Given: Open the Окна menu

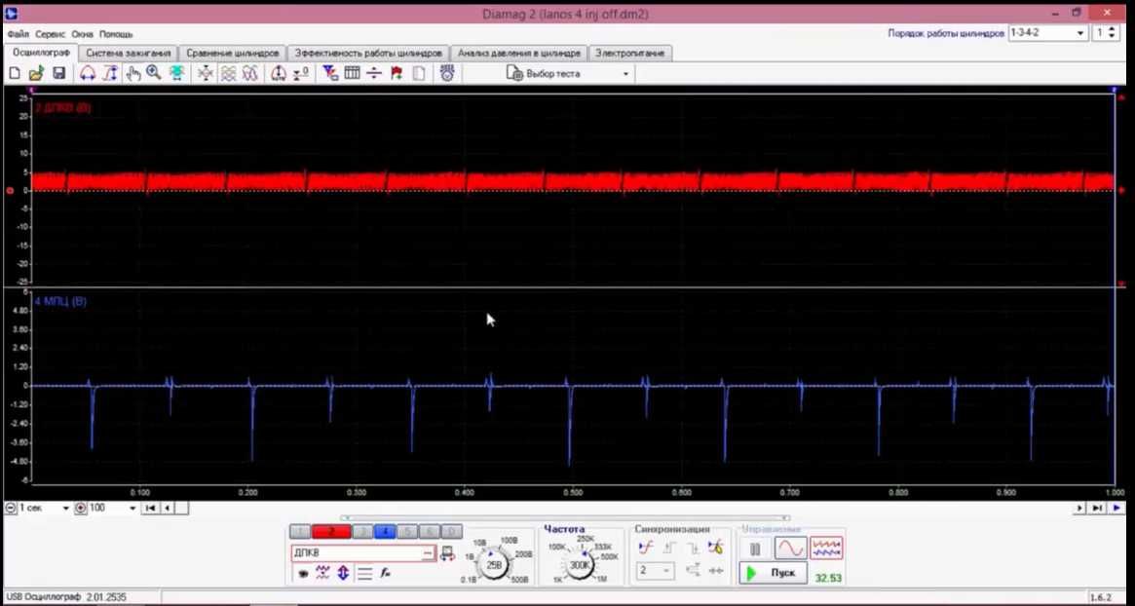Looking at the screenshot, I should 83,34.
